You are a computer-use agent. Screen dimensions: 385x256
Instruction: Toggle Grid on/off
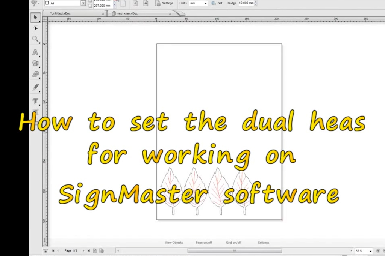tap(234, 243)
